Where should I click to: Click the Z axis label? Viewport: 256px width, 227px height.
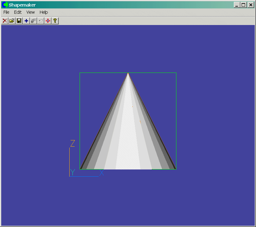(x=72, y=144)
